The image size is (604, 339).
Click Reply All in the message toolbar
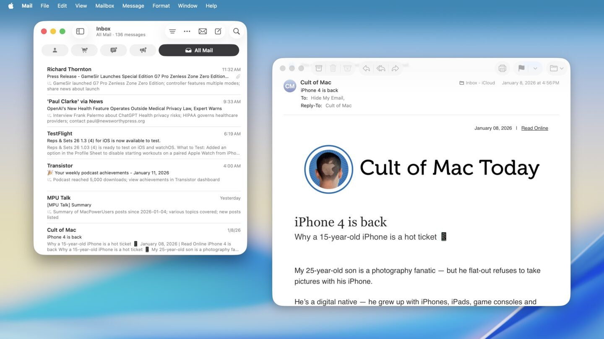(380, 68)
